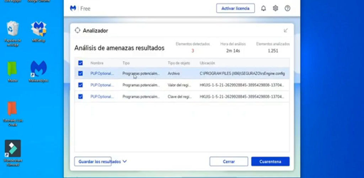This screenshot has height=178, width=364.
Task: Select the MBSetup desktop icon
Action: tap(38, 32)
